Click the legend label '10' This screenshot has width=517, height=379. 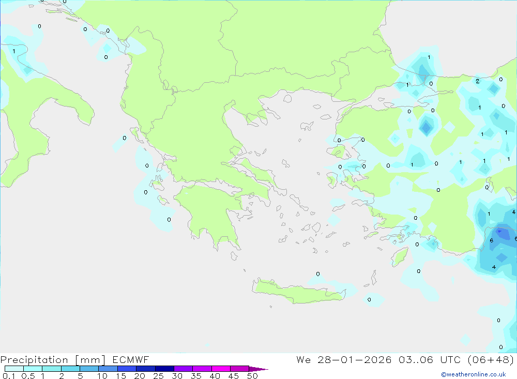pyautogui.click(x=102, y=376)
